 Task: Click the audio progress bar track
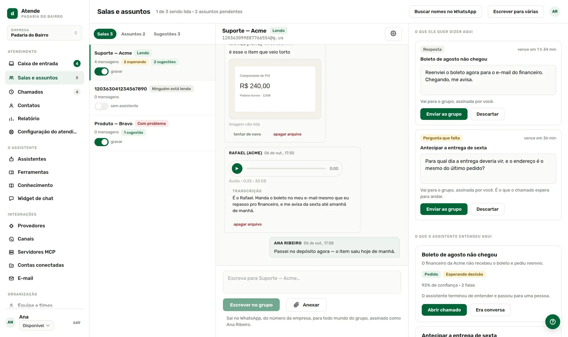[286, 168]
